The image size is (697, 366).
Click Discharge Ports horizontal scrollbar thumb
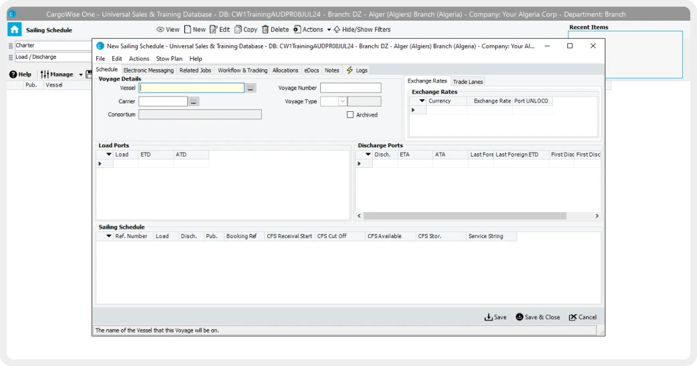tap(465, 216)
